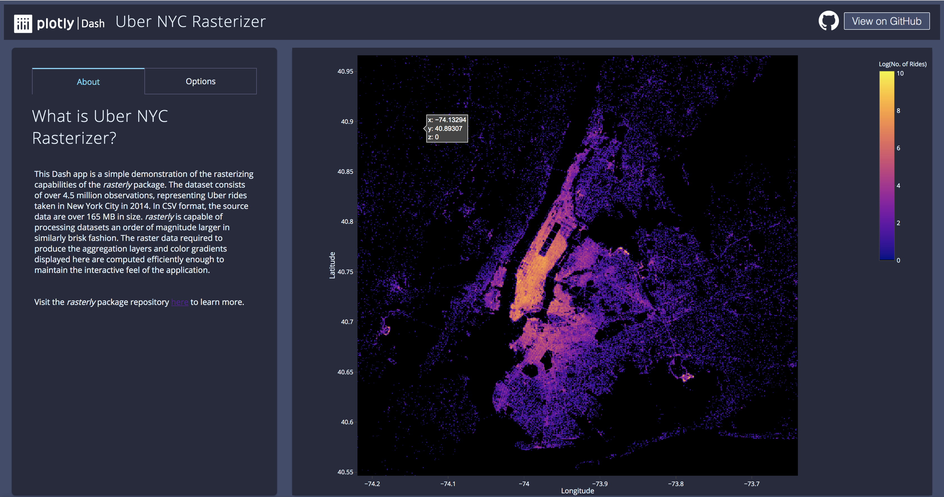
Task: Click the 'What is Uber NYC Rasterizer?' heading
Action: click(100, 127)
